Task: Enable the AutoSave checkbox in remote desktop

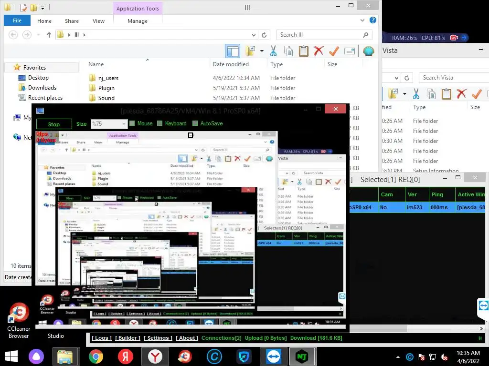Action: [195, 123]
